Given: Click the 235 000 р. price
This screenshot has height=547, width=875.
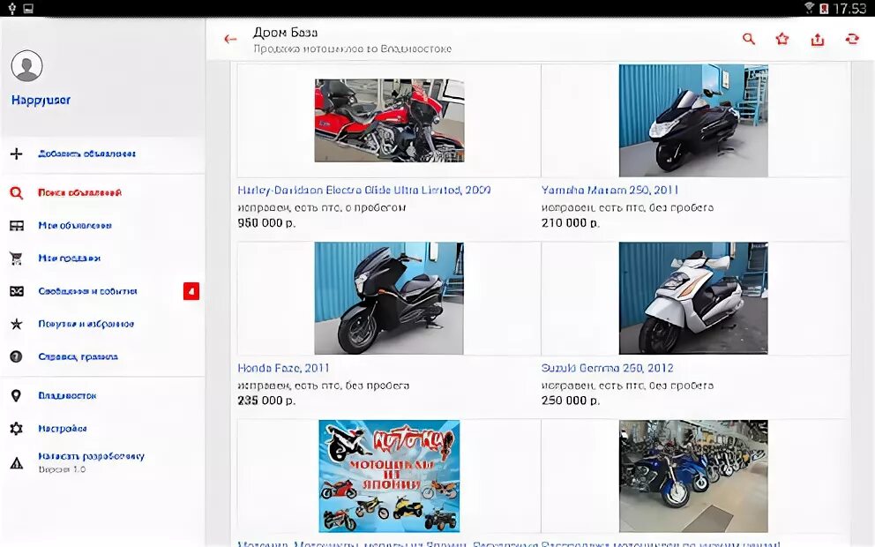Looking at the screenshot, I should (266, 401).
